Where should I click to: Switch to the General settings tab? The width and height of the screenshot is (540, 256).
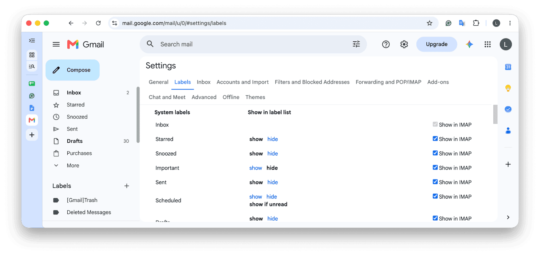pyautogui.click(x=158, y=82)
